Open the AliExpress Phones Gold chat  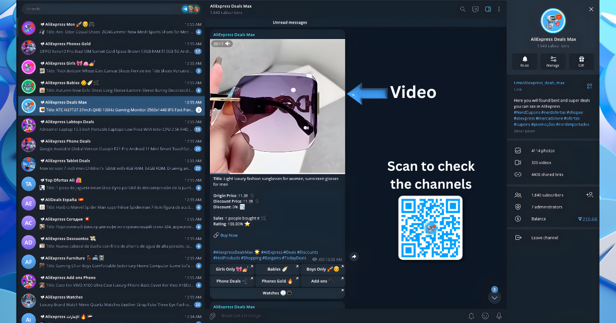(111, 47)
